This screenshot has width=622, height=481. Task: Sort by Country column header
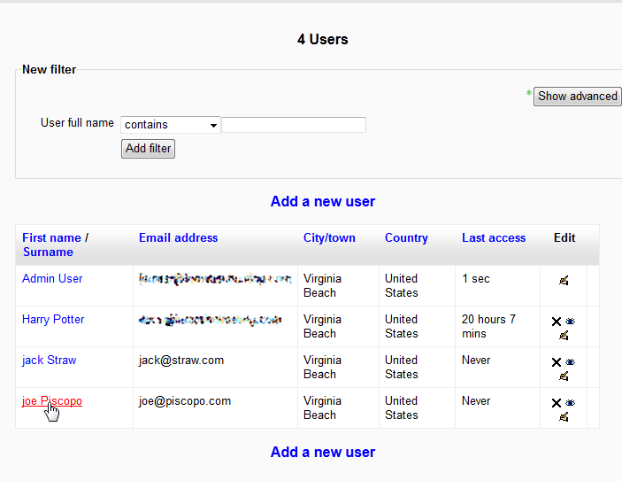coord(406,237)
